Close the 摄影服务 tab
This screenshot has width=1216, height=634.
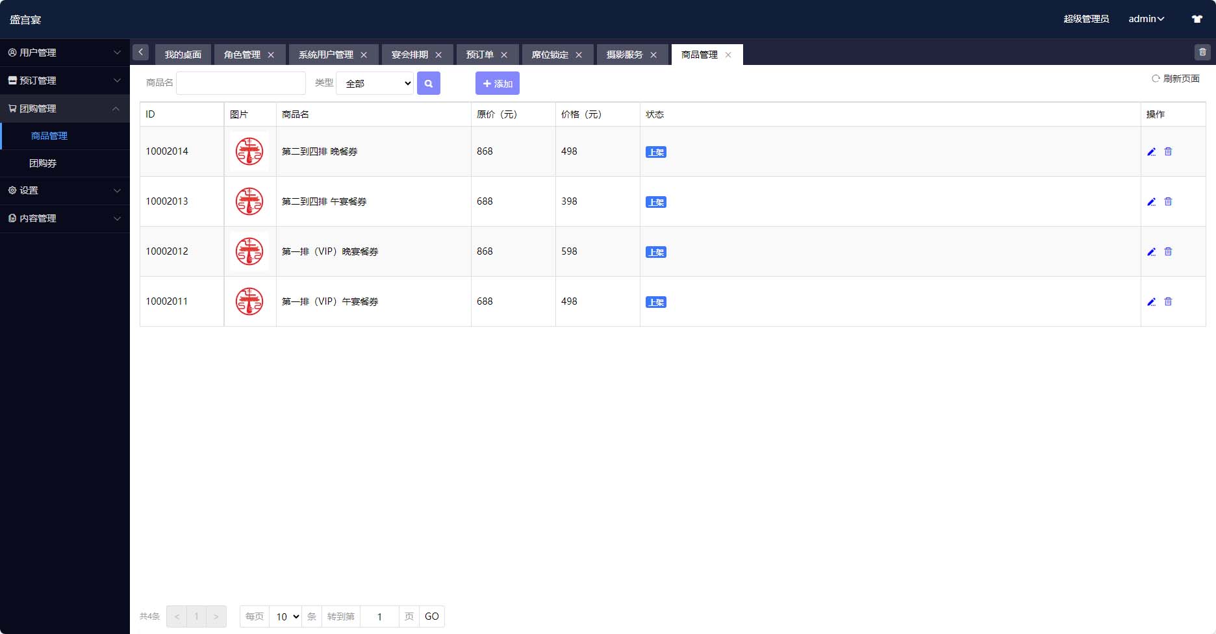click(x=653, y=55)
